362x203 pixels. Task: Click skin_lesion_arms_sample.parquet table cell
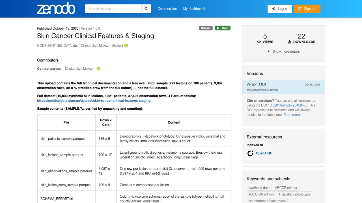coord(66,185)
